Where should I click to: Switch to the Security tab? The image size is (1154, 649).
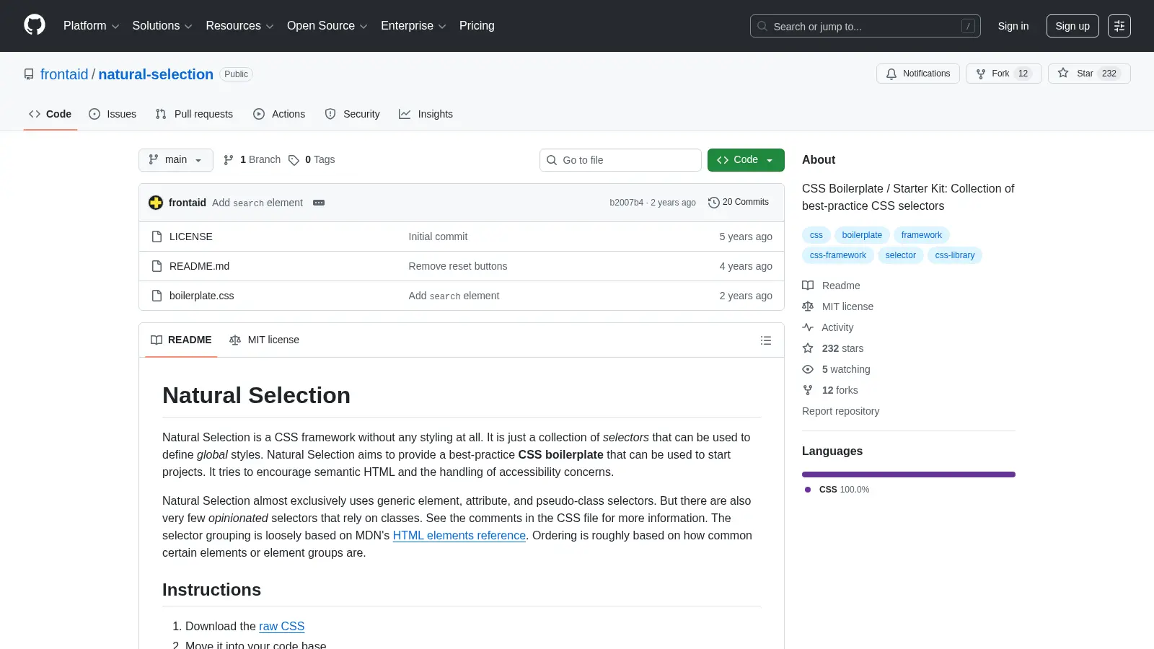(x=352, y=114)
